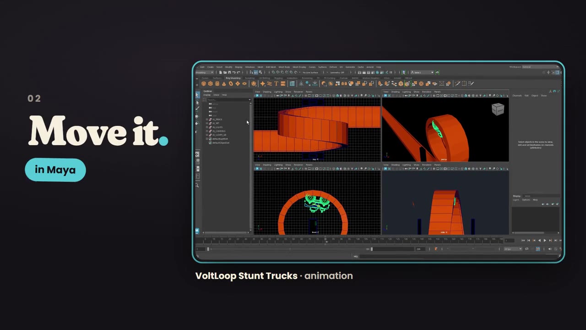Create a polygon torus from the shelf
The width and height of the screenshot is (586, 330).
coord(231,83)
